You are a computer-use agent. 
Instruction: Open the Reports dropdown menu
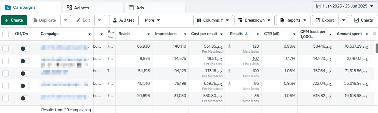click(293, 20)
